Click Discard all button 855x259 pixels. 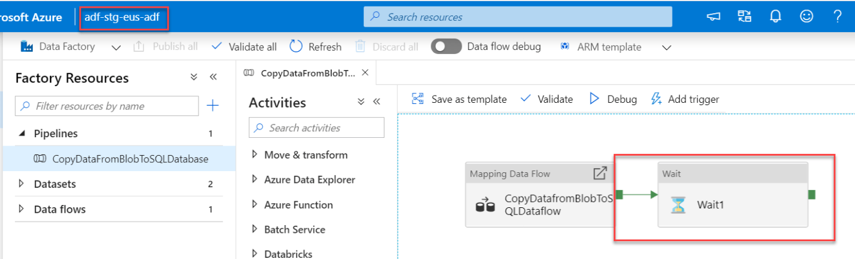pyautogui.click(x=387, y=46)
